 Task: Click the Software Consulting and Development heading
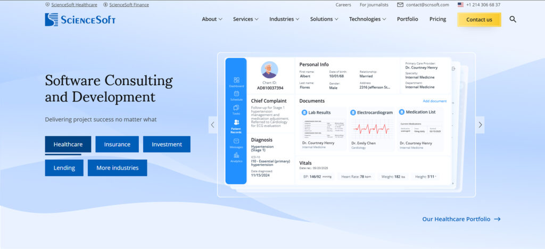pos(109,88)
